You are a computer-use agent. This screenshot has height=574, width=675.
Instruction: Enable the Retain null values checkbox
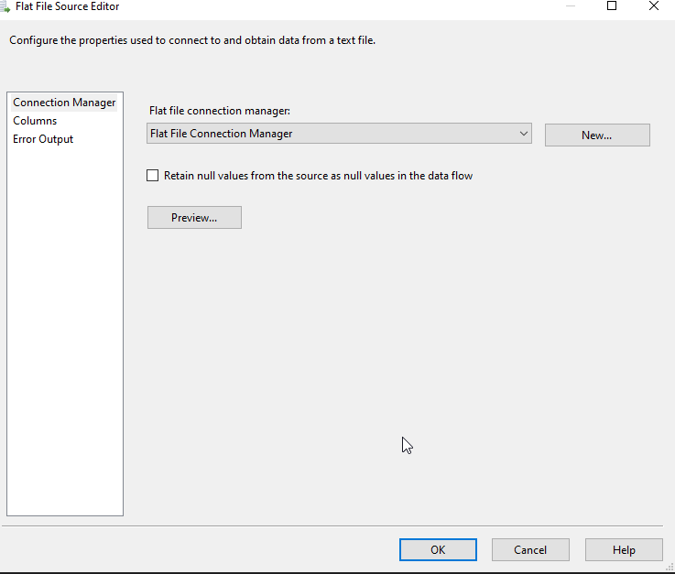point(153,176)
